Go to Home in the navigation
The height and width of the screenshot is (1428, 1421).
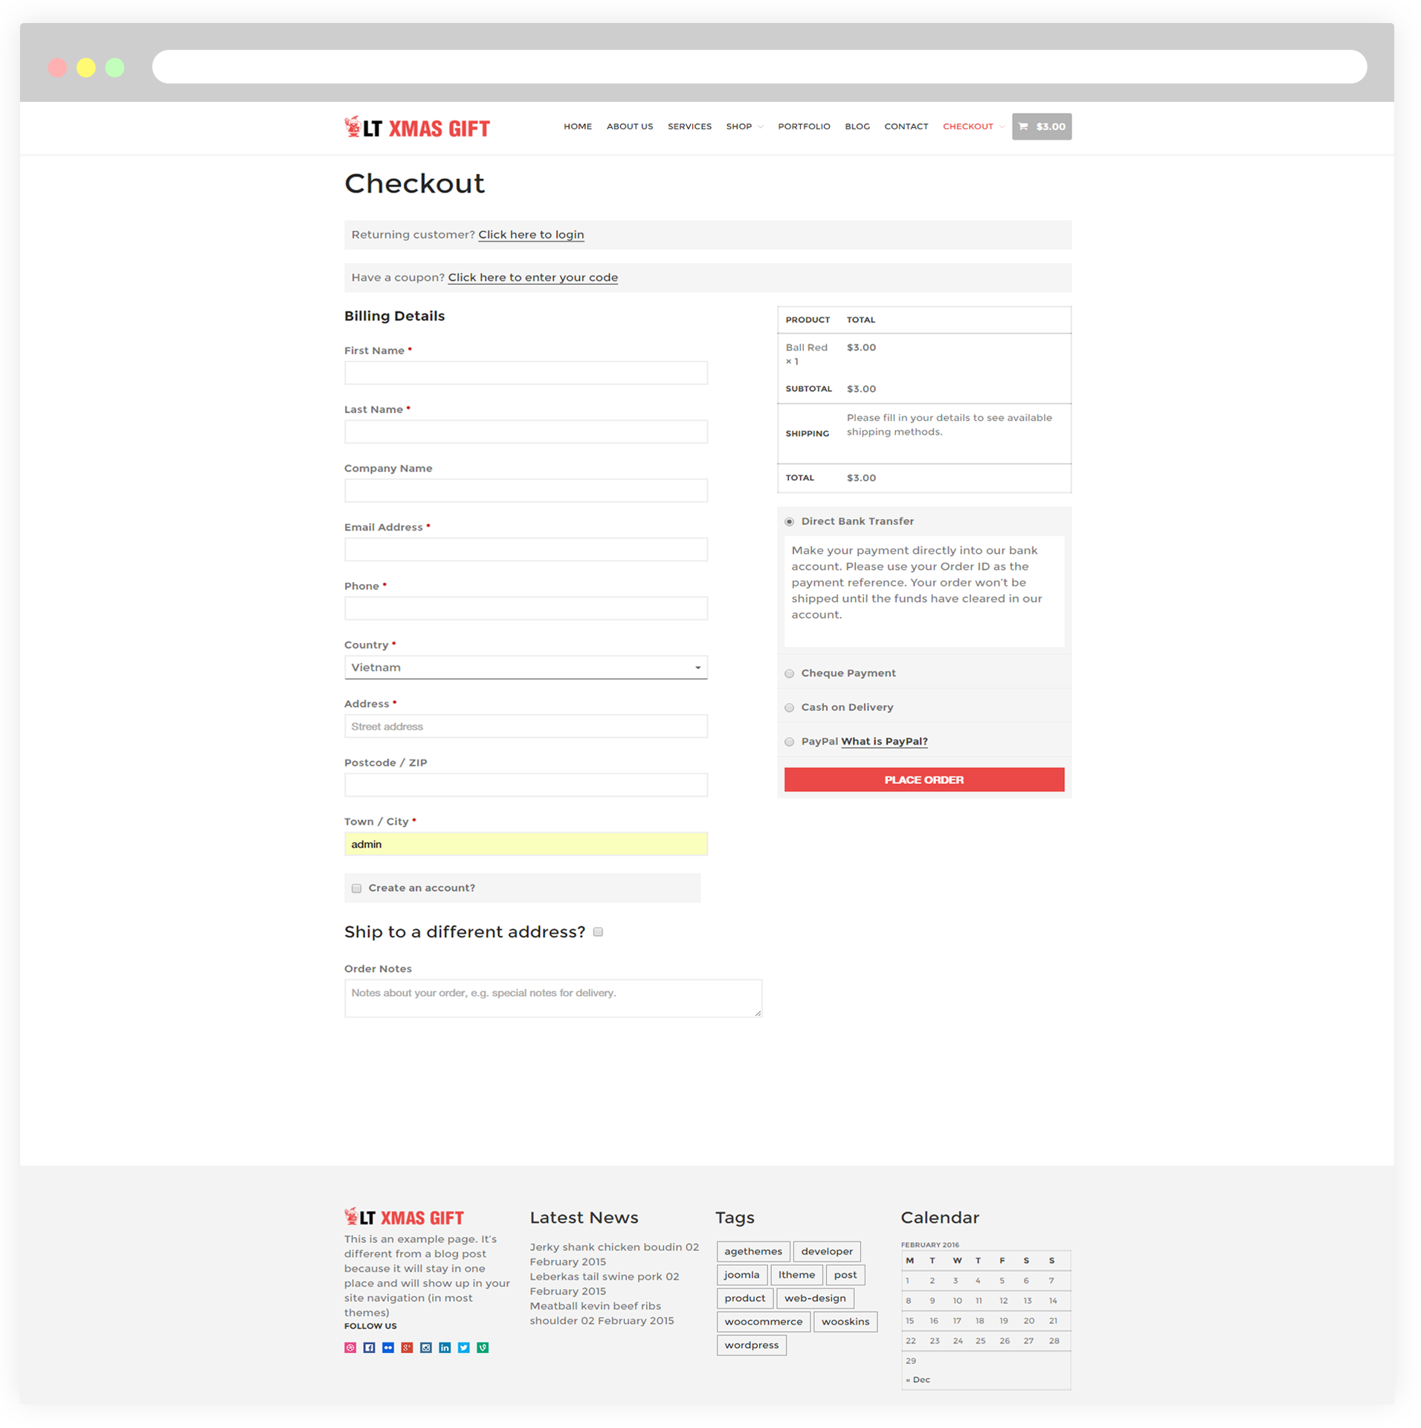coord(578,126)
